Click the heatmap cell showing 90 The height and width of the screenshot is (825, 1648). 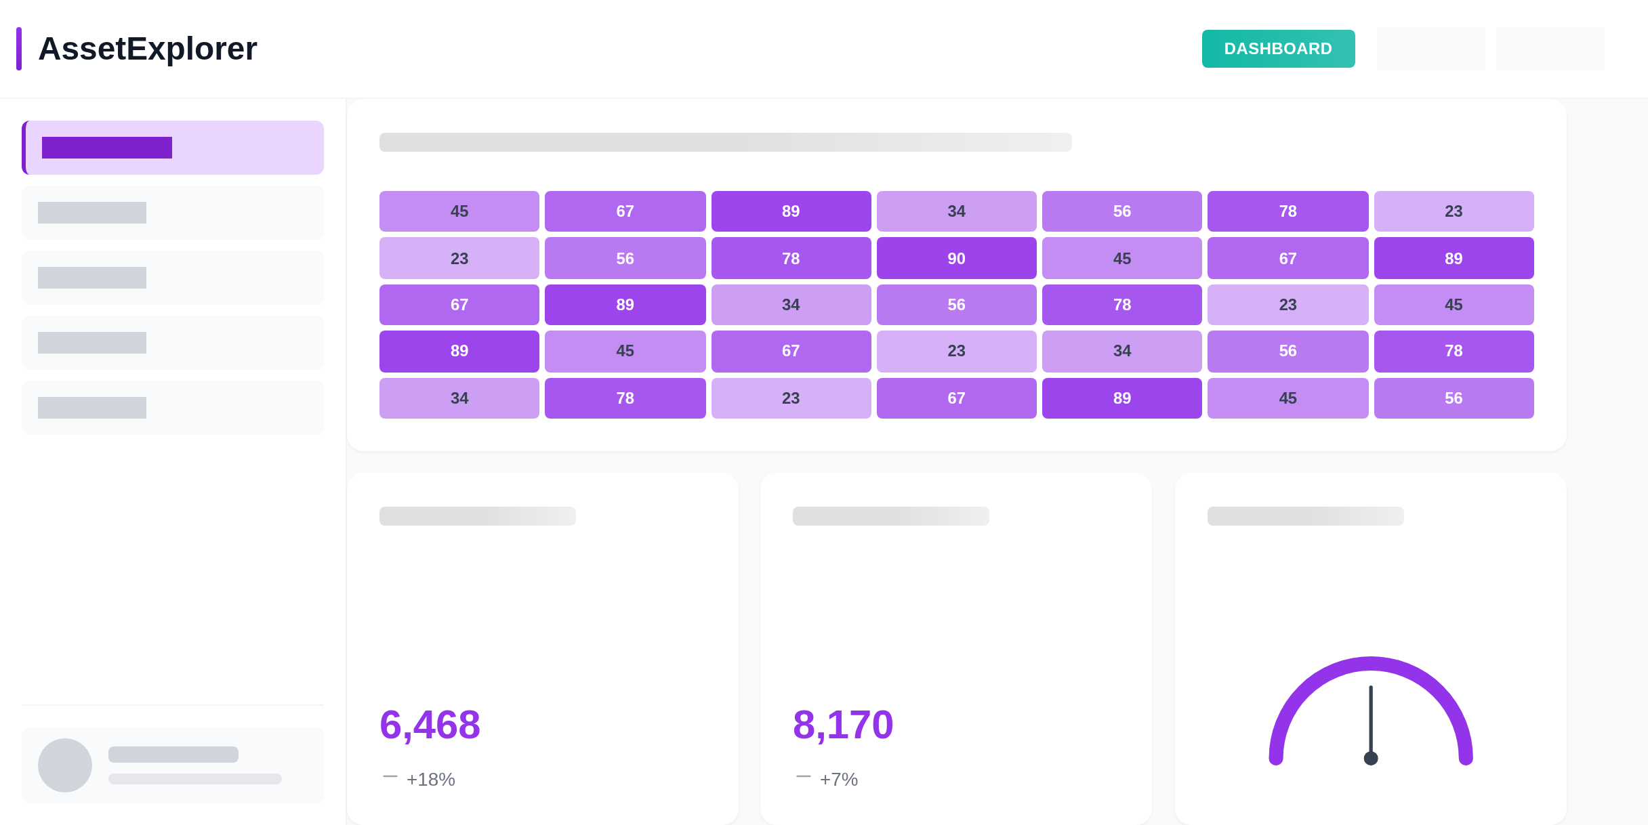point(956,258)
